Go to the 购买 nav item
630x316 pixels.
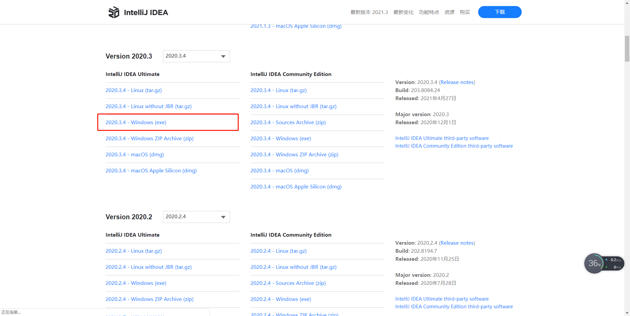[465, 12]
